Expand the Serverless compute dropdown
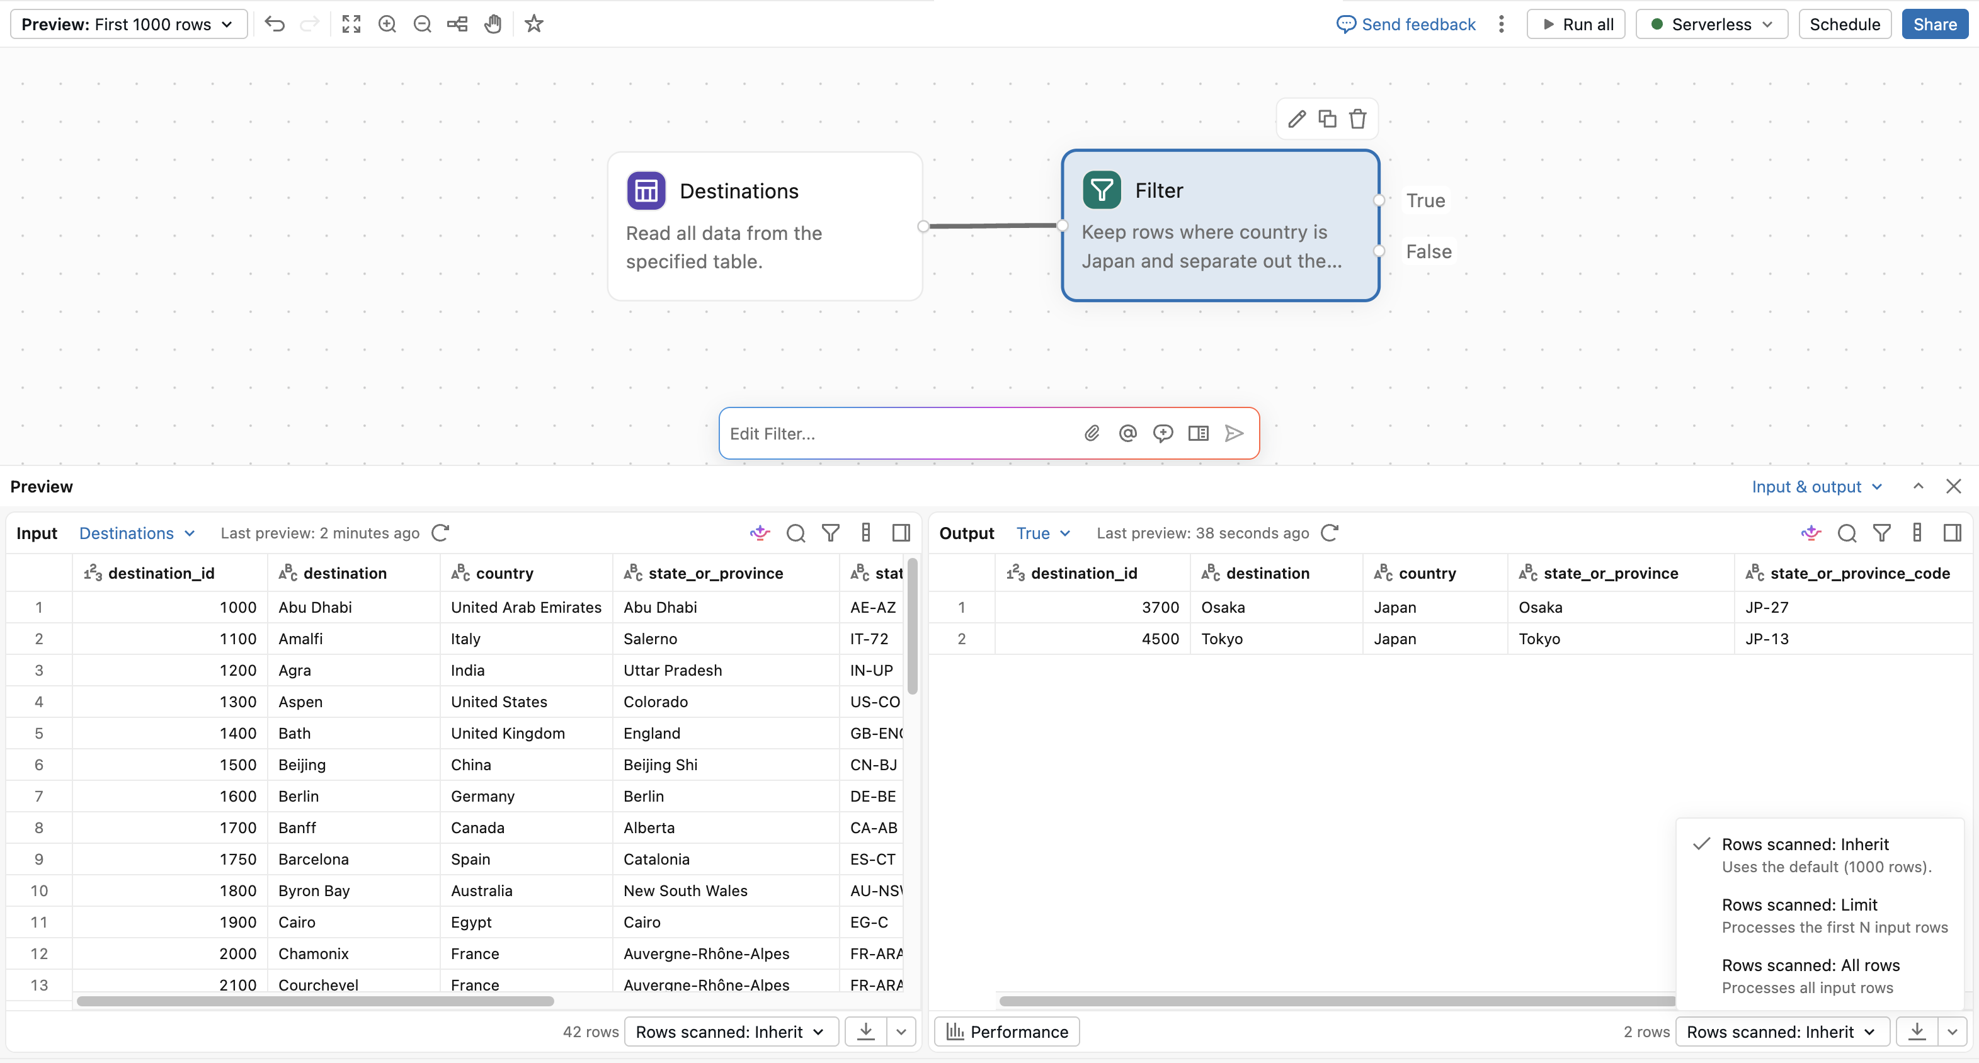The image size is (1979, 1063). [1712, 24]
